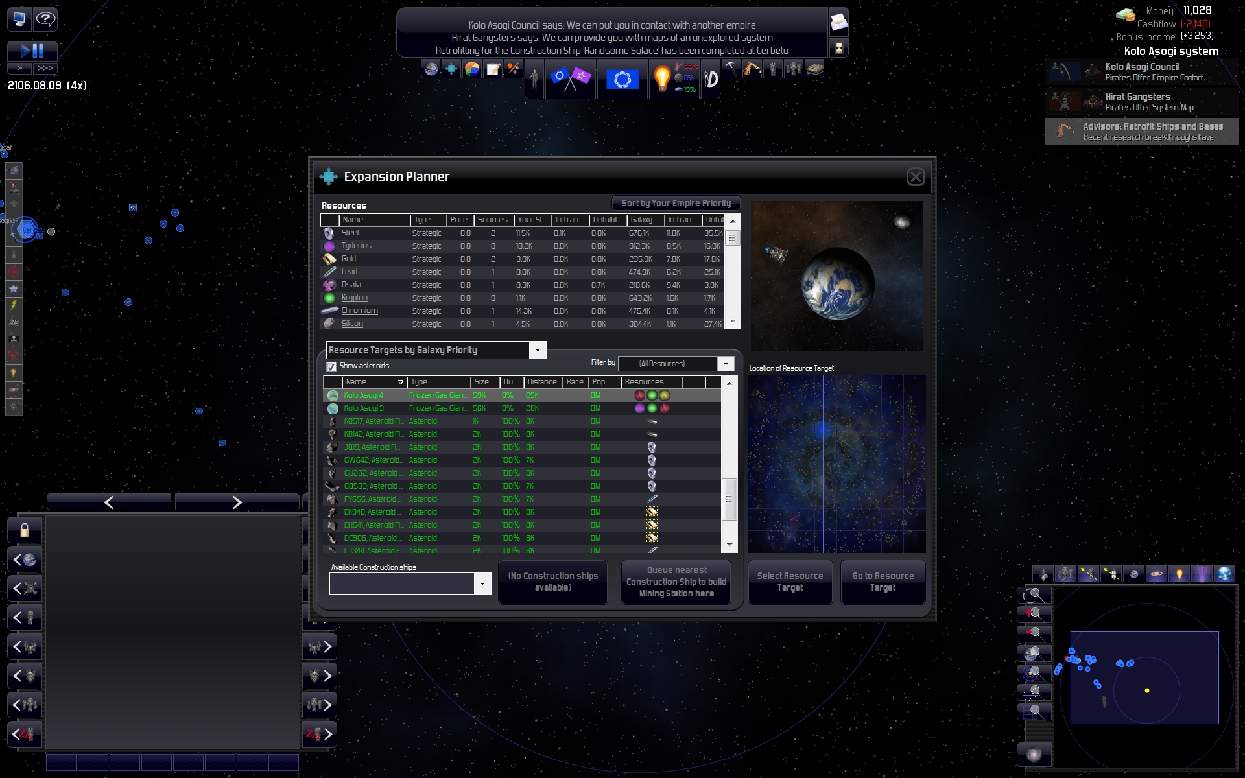The width and height of the screenshot is (1245, 778).
Task: Open the message history envelope icon
Action: [839, 23]
